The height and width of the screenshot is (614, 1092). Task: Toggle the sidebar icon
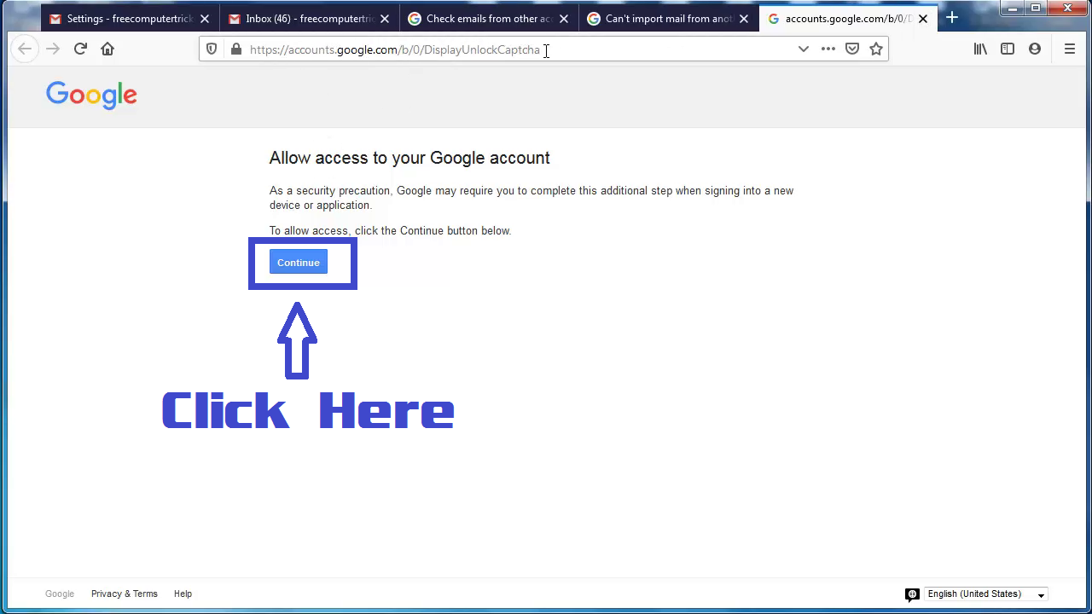(1008, 49)
